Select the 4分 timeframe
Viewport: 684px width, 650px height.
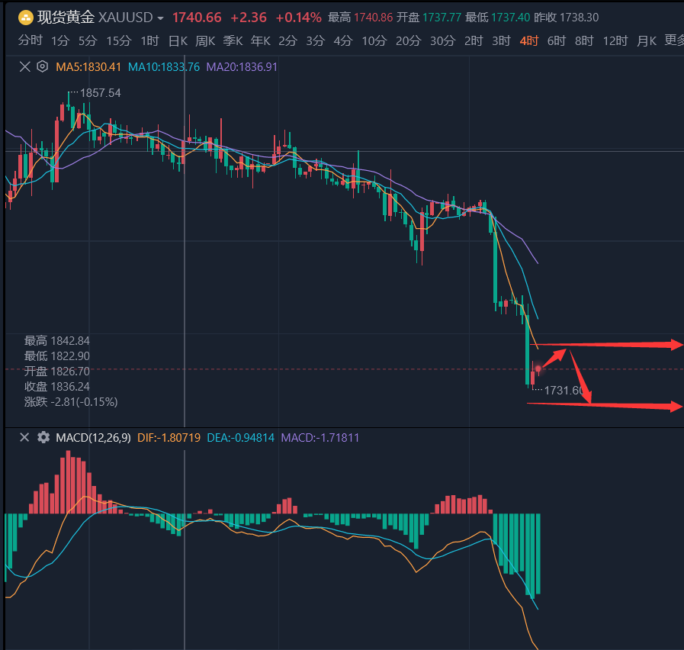pyautogui.click(x=343, y=40)
